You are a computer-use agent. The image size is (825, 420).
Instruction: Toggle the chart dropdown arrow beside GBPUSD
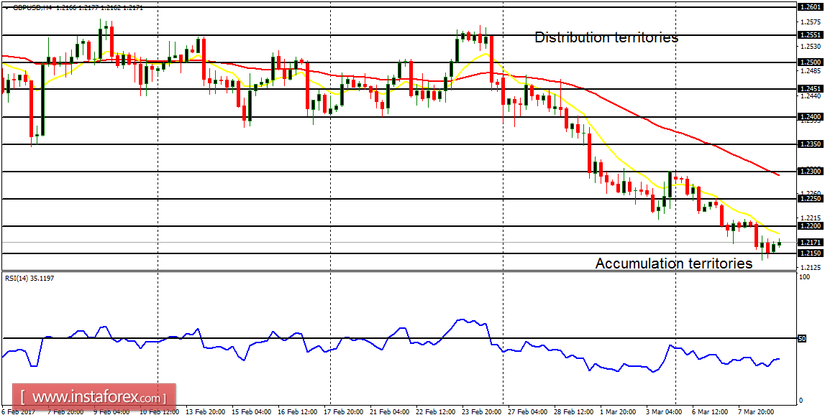pyautogui.click(x=7, y=9)
